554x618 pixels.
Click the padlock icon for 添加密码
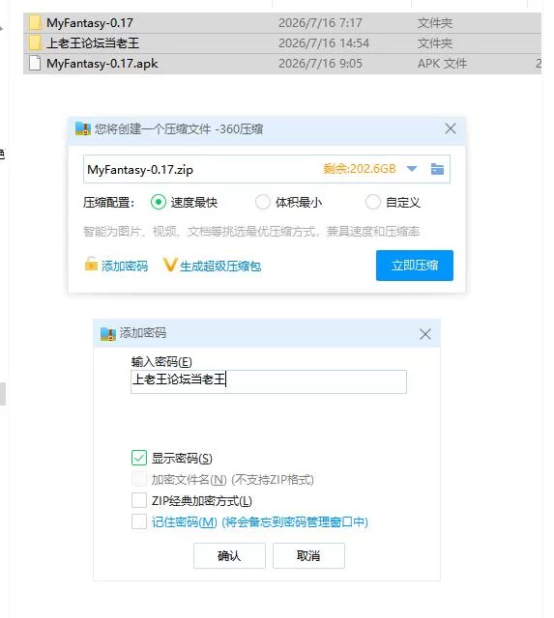click(x=91, y=264)
